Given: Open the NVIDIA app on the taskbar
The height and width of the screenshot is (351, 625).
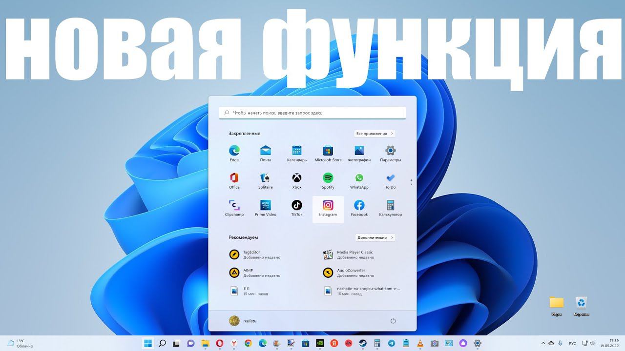Looking at the screenshot, I should (x=320, y=343).
